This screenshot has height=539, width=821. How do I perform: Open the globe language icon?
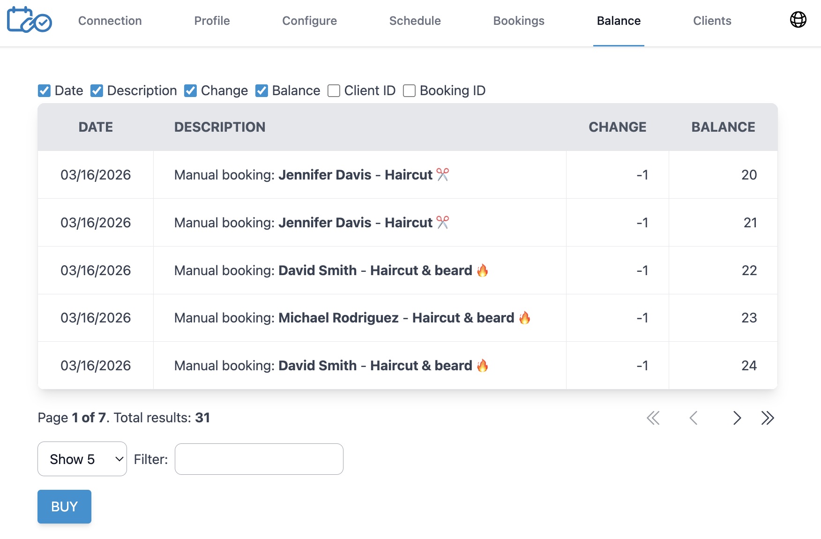[x=798, y=20]
